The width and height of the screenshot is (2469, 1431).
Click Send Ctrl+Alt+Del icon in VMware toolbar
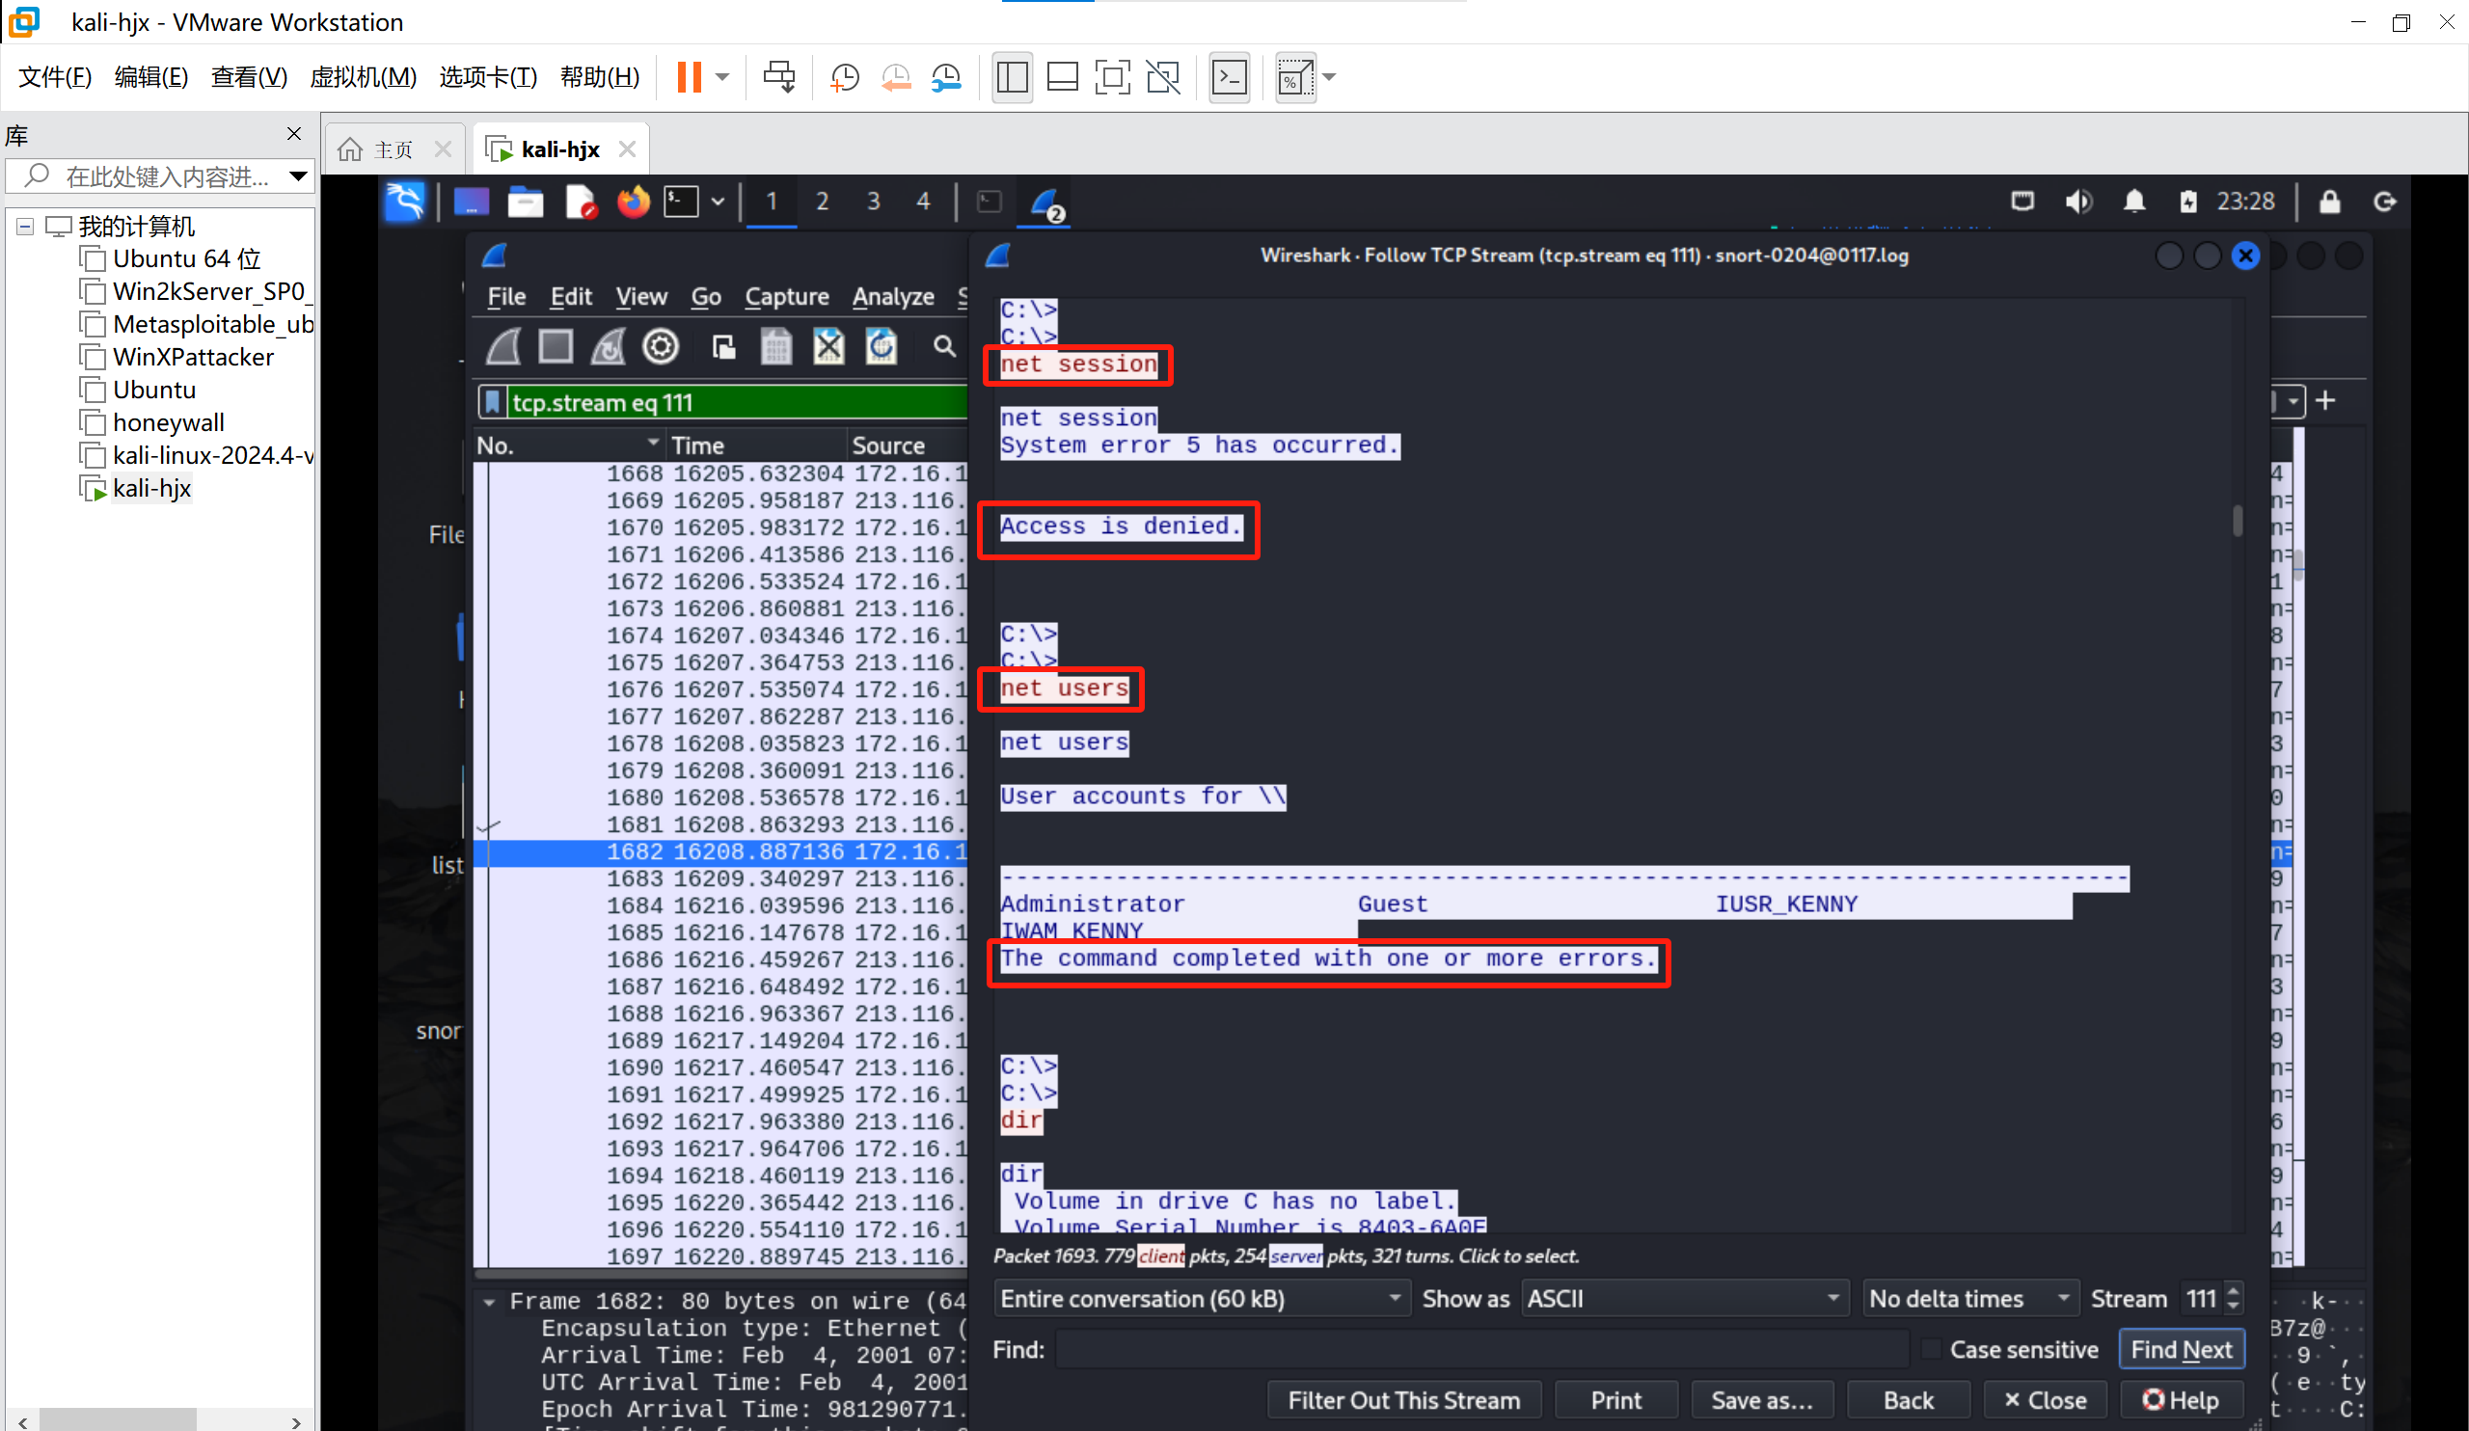[779, 76]
